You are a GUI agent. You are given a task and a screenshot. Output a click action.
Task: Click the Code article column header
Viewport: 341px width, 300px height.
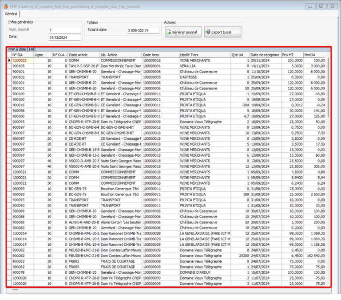click(x=83, y=55)
